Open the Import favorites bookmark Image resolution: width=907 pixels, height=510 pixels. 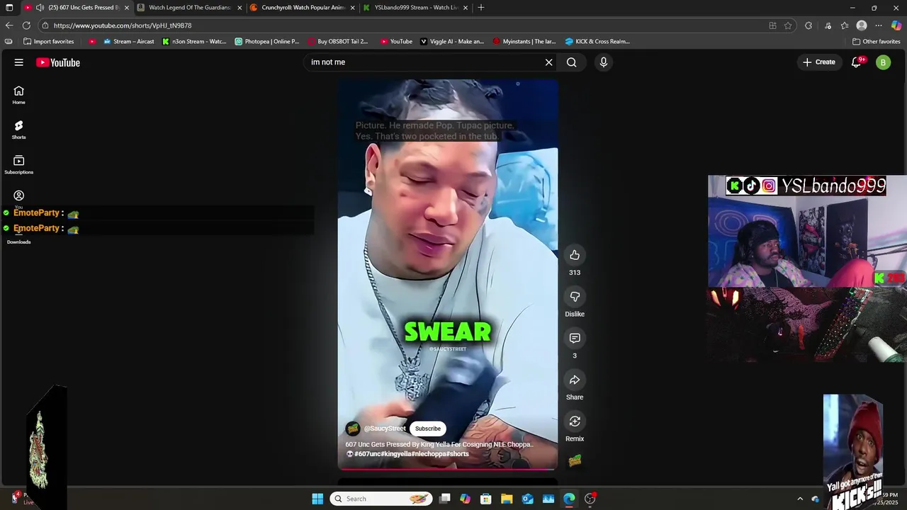point(48,42)
